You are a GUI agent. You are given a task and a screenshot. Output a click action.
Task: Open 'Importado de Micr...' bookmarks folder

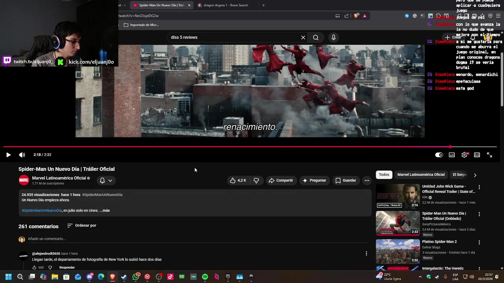(x=141, y=25)
